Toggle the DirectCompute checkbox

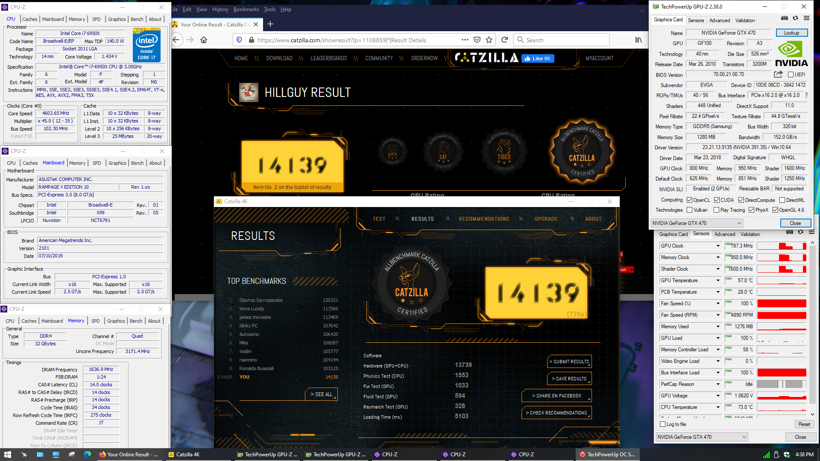[x=741, y=200]
